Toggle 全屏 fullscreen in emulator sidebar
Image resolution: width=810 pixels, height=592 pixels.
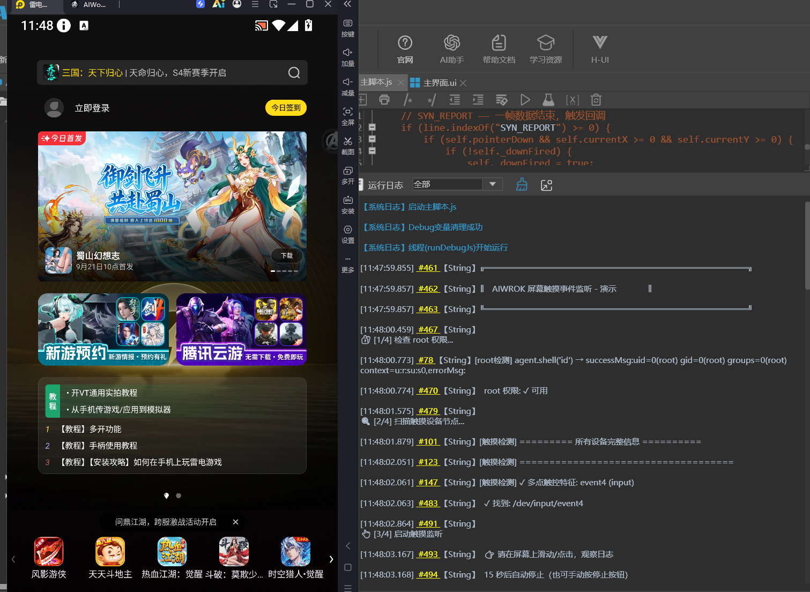[348, 116]
